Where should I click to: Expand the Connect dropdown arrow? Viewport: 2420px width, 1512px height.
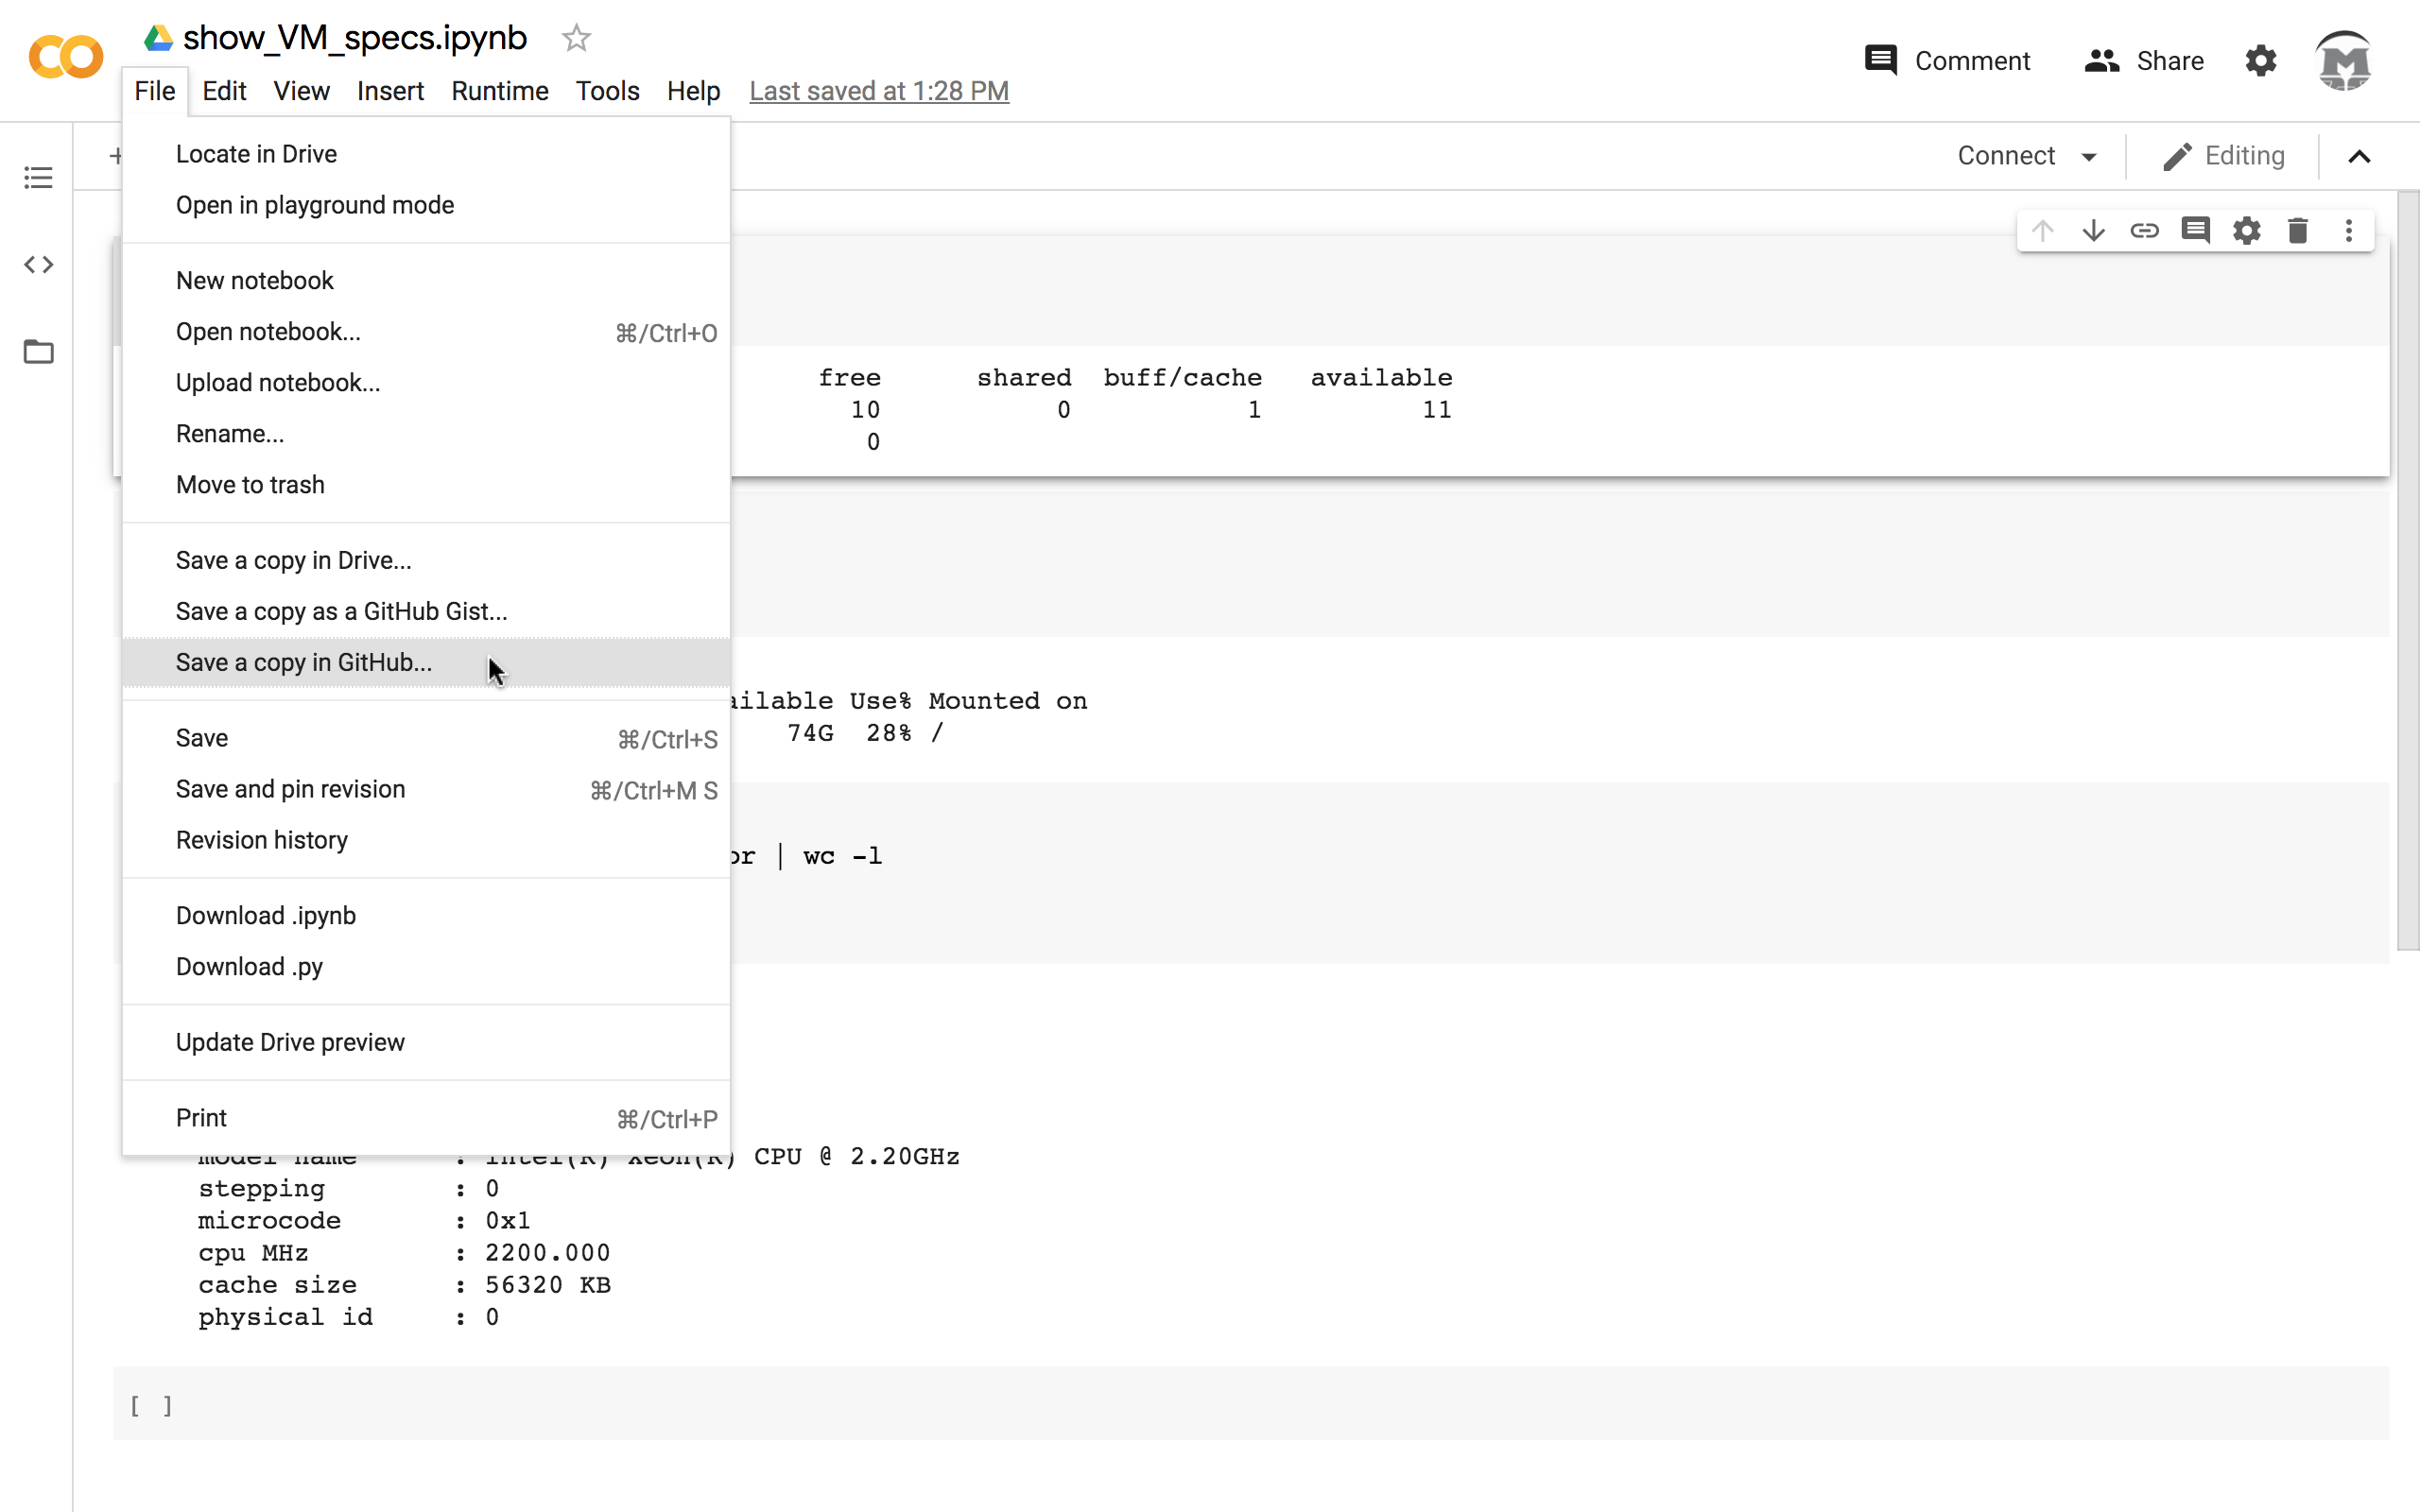click(x=2089, y=157)
